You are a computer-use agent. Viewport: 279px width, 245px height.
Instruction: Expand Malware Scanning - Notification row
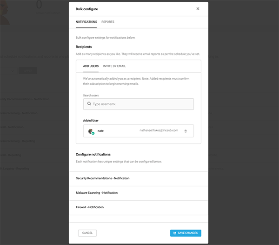pyautogui.click(x=139, y=193)
